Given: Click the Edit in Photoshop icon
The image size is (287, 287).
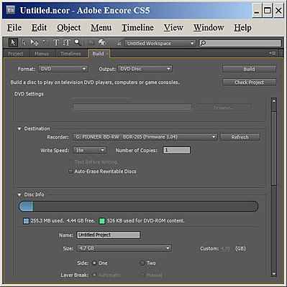Looking at the screenshot, I should coord(91,43).
